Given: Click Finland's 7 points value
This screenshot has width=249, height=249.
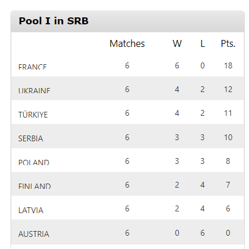Looking at the screenshot, I should pos(228,185).
